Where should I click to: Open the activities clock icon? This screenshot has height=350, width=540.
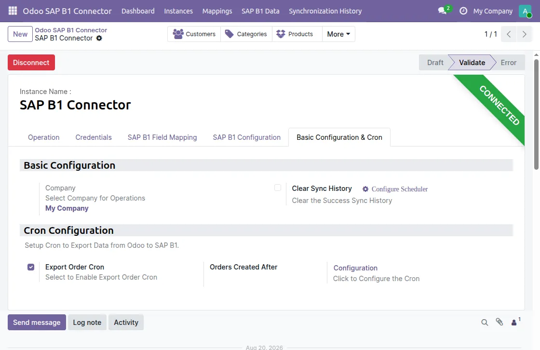click(x=463, y=11)
